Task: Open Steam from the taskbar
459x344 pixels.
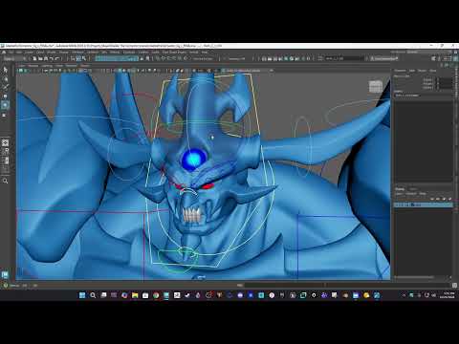Action: [187, 295]
